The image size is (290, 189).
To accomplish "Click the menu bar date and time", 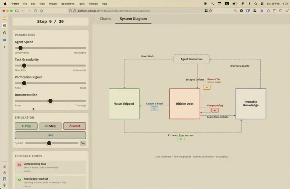I will [x=277, y=4].
